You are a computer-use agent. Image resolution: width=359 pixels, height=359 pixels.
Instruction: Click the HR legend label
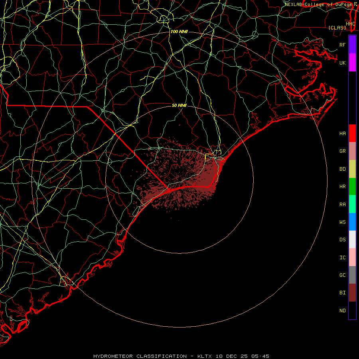tap(343, 187)
